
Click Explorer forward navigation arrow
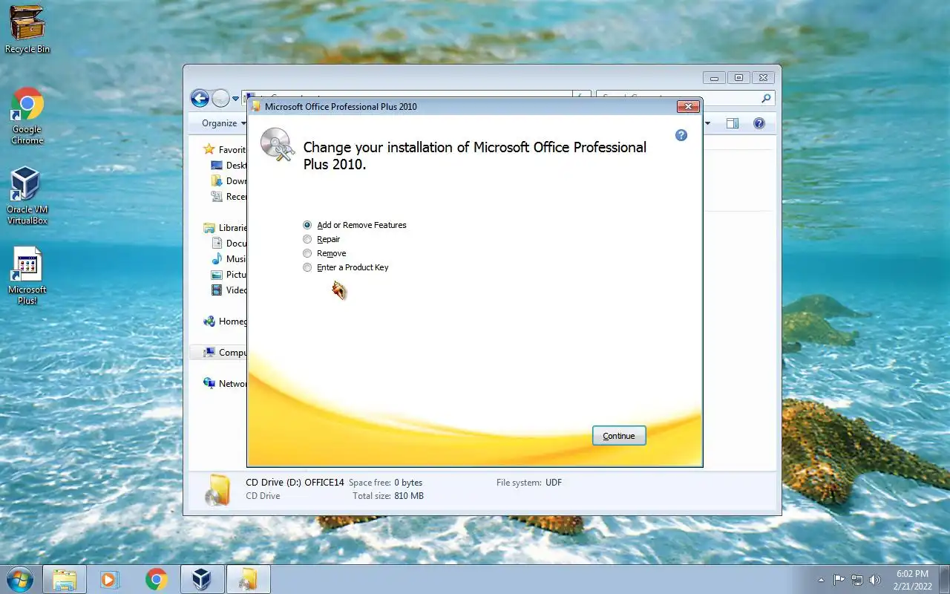220,98
